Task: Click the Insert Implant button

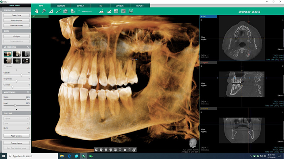Action: pos(16,20)
